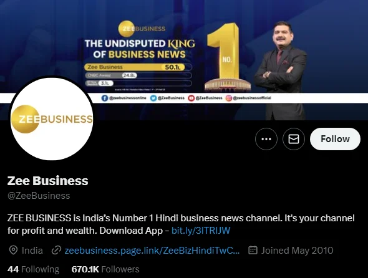Click the YouTube icon in the banner
This screenshot has height=278, width=368.
(191, 98)
